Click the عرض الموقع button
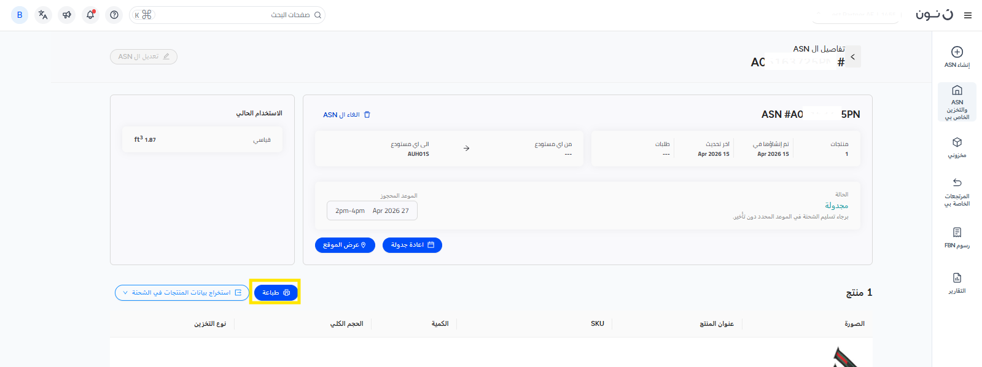 tap(345, 245)
